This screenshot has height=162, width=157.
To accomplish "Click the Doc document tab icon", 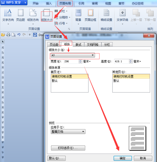I will pyautogui.click(x=35, y=35).
